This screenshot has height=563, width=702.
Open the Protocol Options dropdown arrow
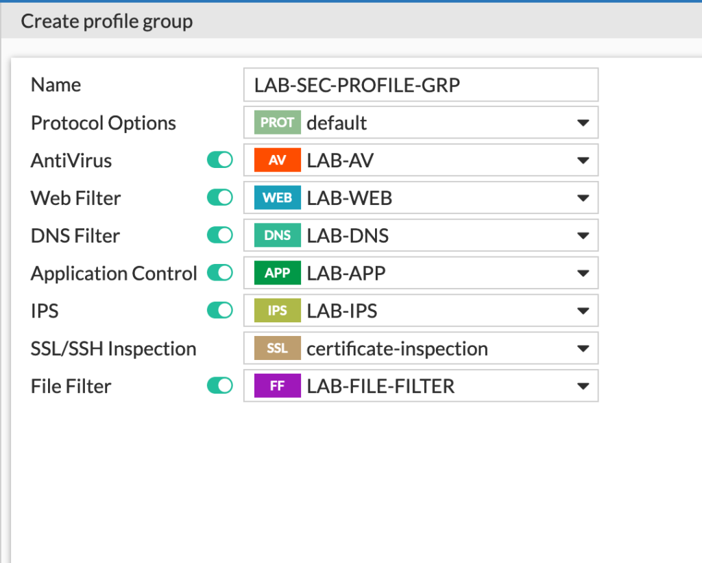click(x=583, y=123)
